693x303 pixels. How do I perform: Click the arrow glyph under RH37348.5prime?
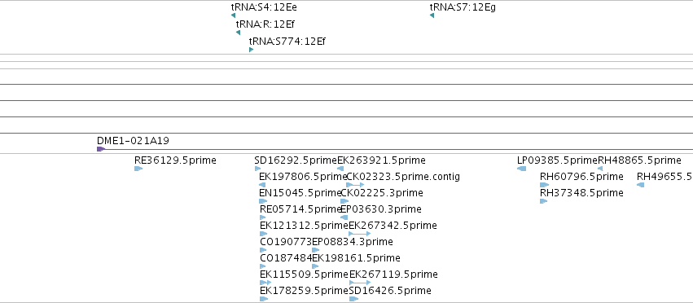[x=544, y=201]
